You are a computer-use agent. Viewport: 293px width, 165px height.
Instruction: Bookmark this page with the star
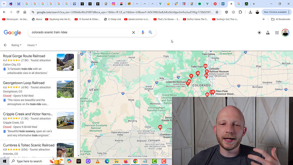(x=217, y=12)
